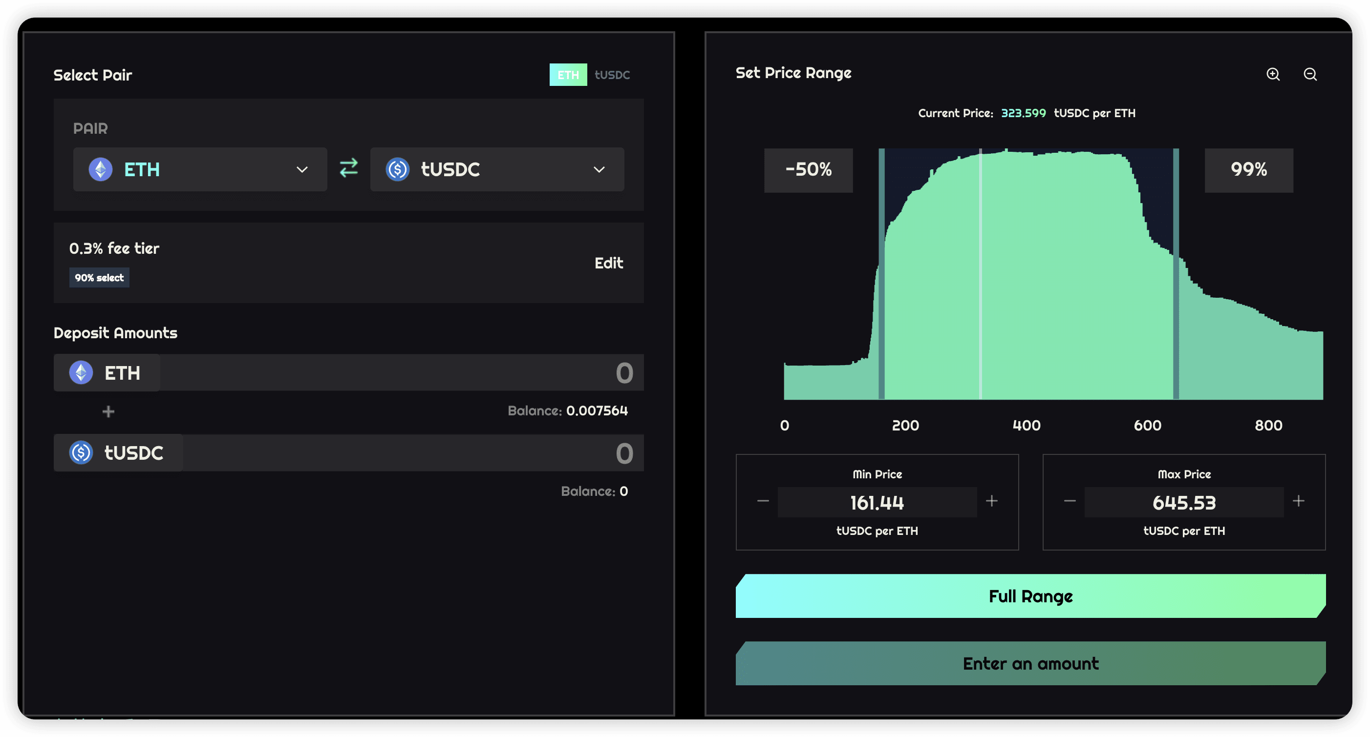Click Edit to change the fee tier
Image resolution: width=1370 pixels, height=737 pixels.
tap(608, 263)
